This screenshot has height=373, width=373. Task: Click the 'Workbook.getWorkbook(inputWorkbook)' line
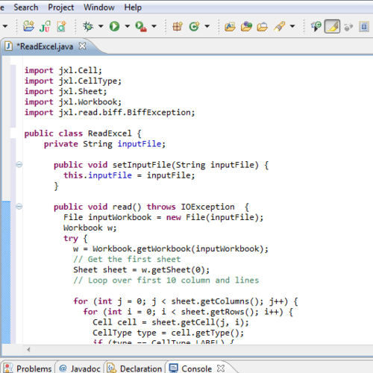171,249
